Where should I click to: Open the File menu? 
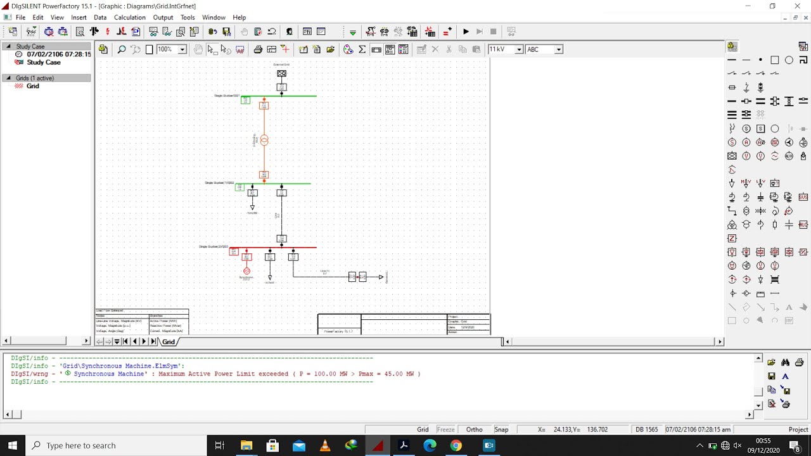click(20, 18)
